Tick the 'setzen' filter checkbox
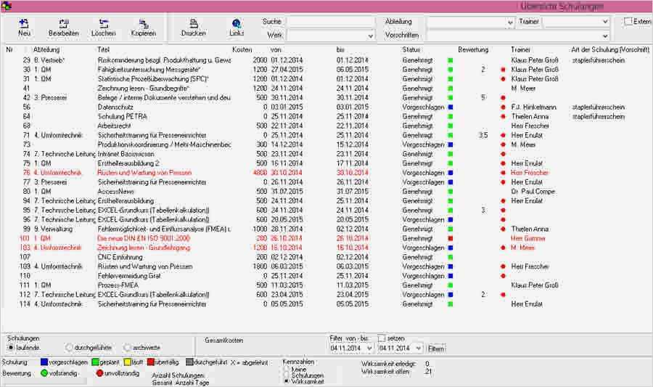The image size is (653, 387). pyautogui.click(x=382, y=338)
